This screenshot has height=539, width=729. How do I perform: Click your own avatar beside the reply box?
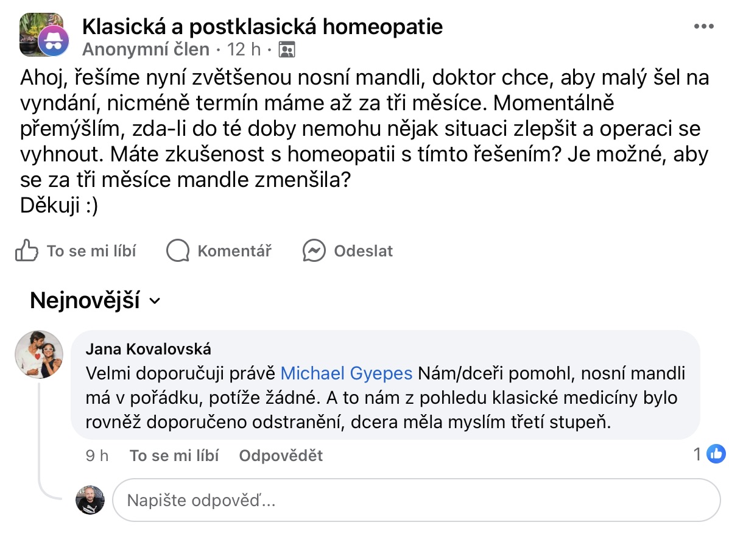click(x=90, y=501)
